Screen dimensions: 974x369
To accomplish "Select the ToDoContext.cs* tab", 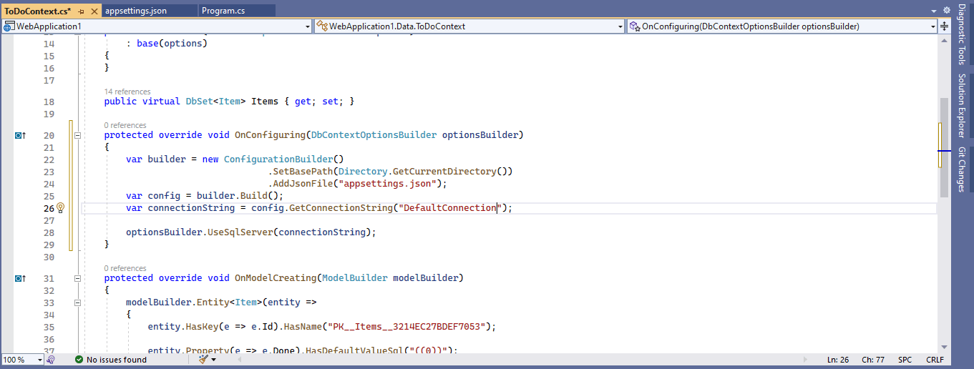I will (38, 11).
